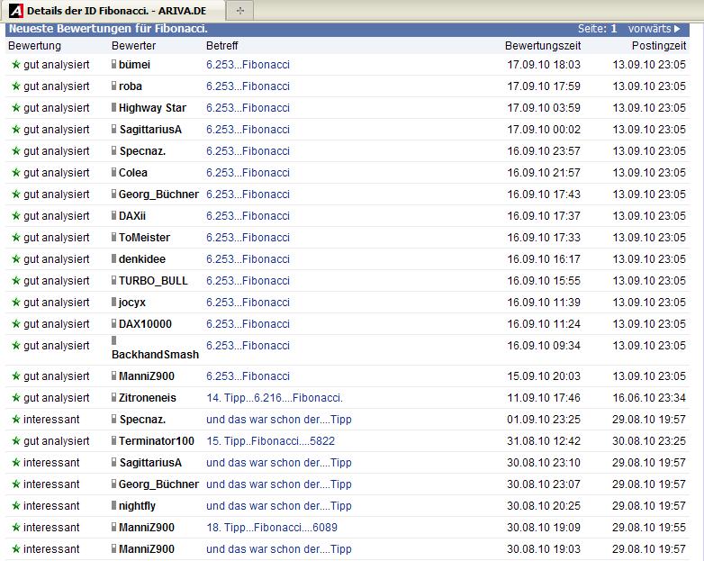Open roba's user profile
The height and width of the screenshot is (561, 704).
[131, 86]
